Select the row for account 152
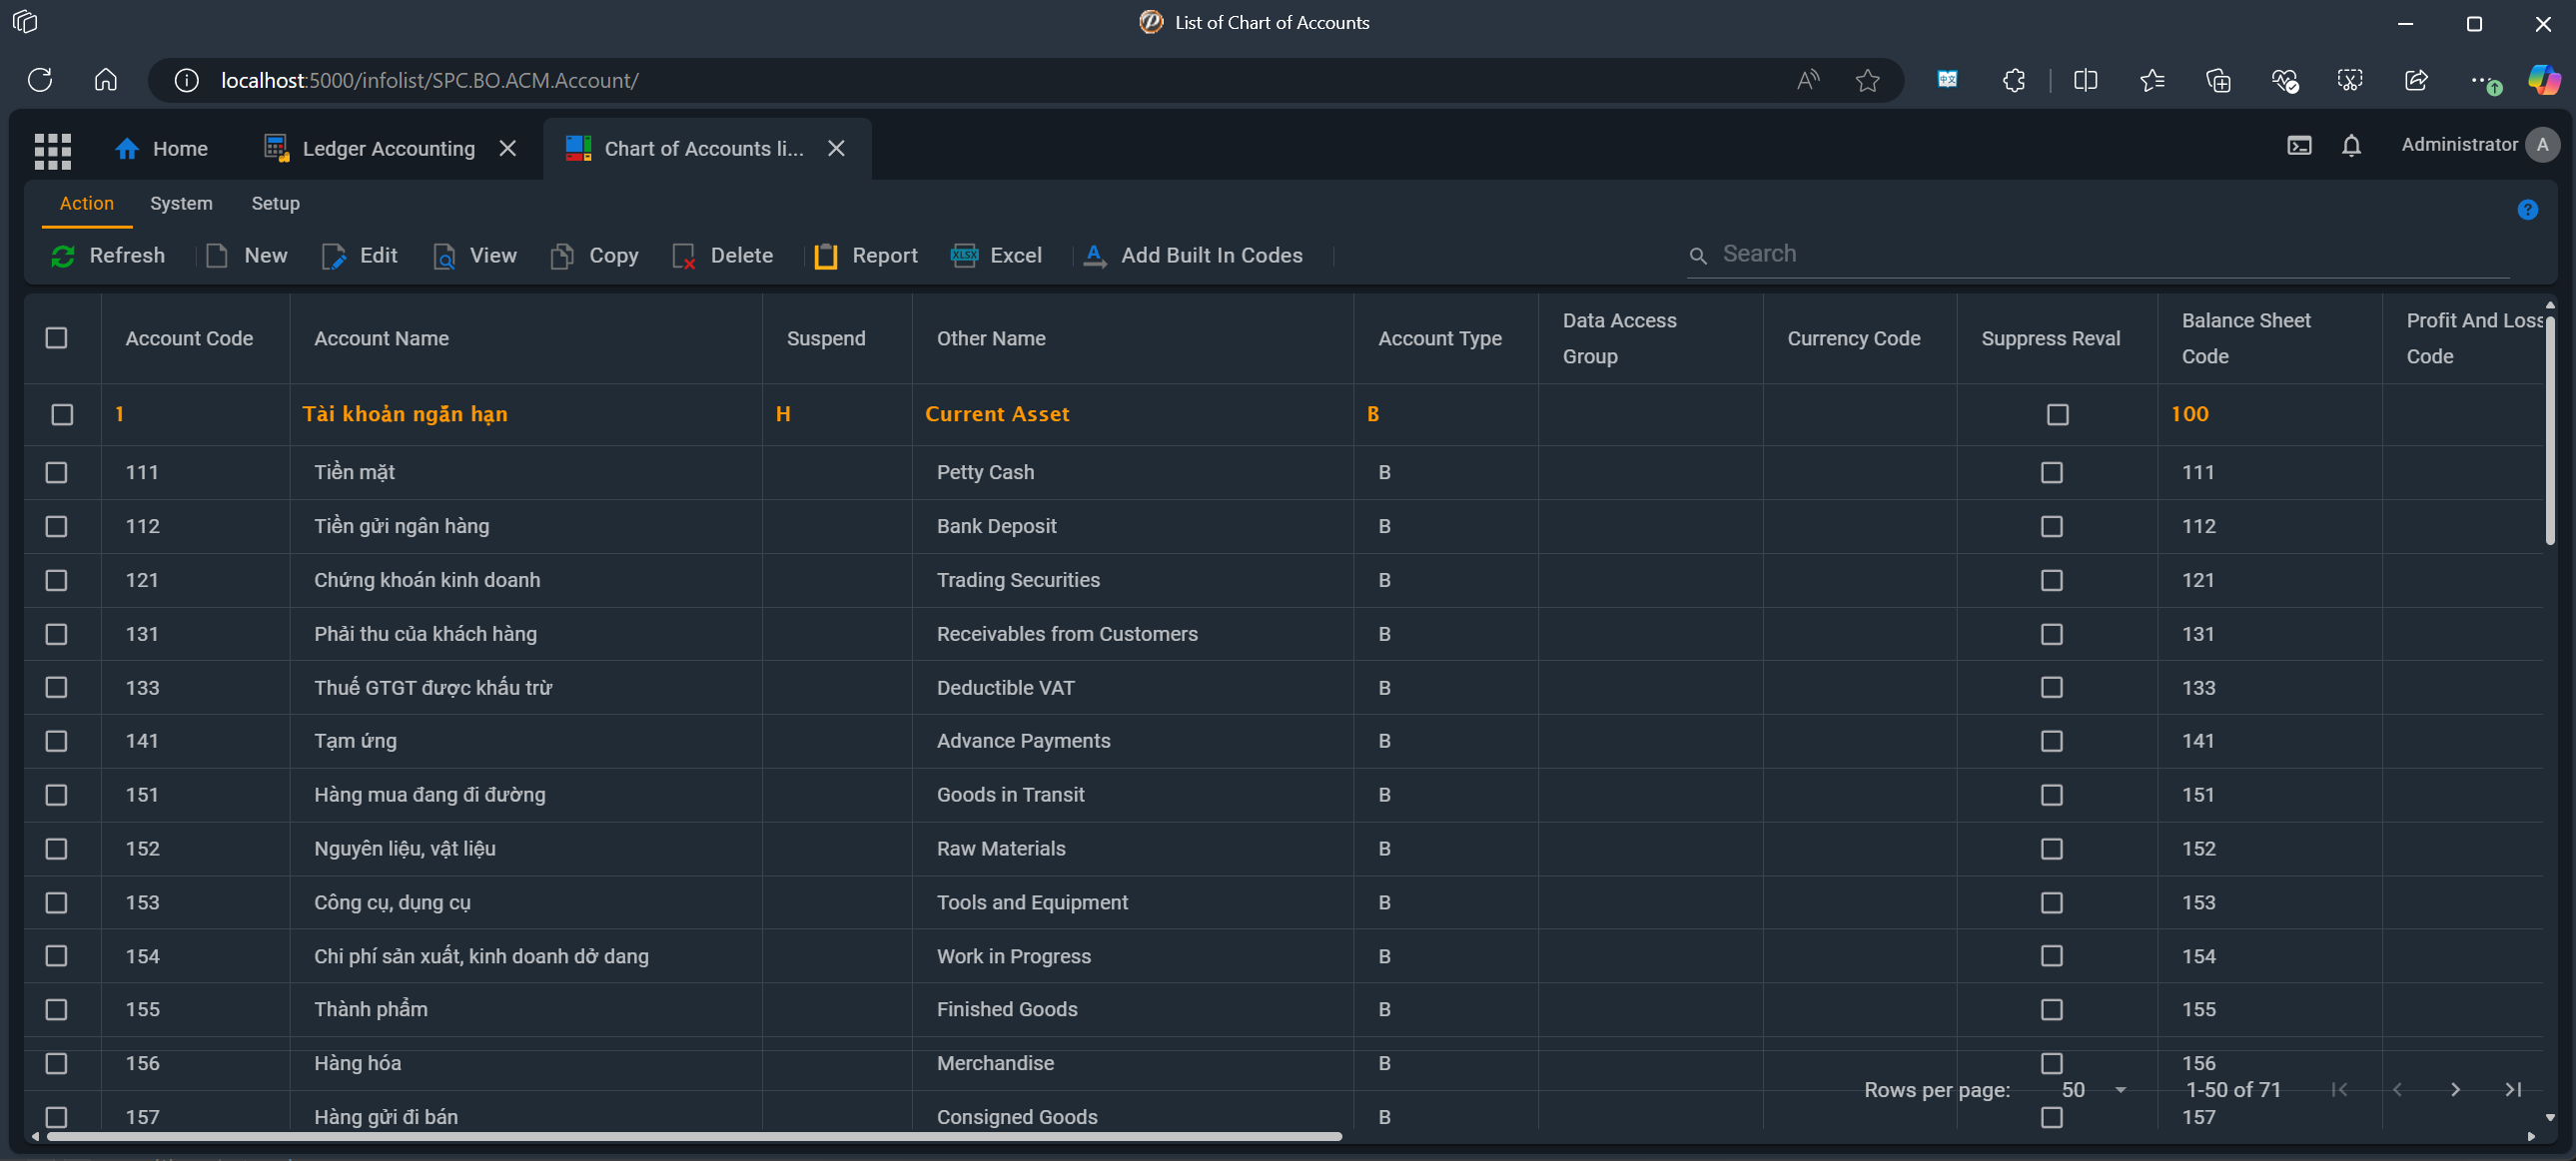This screenshot has width=2576, height=1161. 57,850
